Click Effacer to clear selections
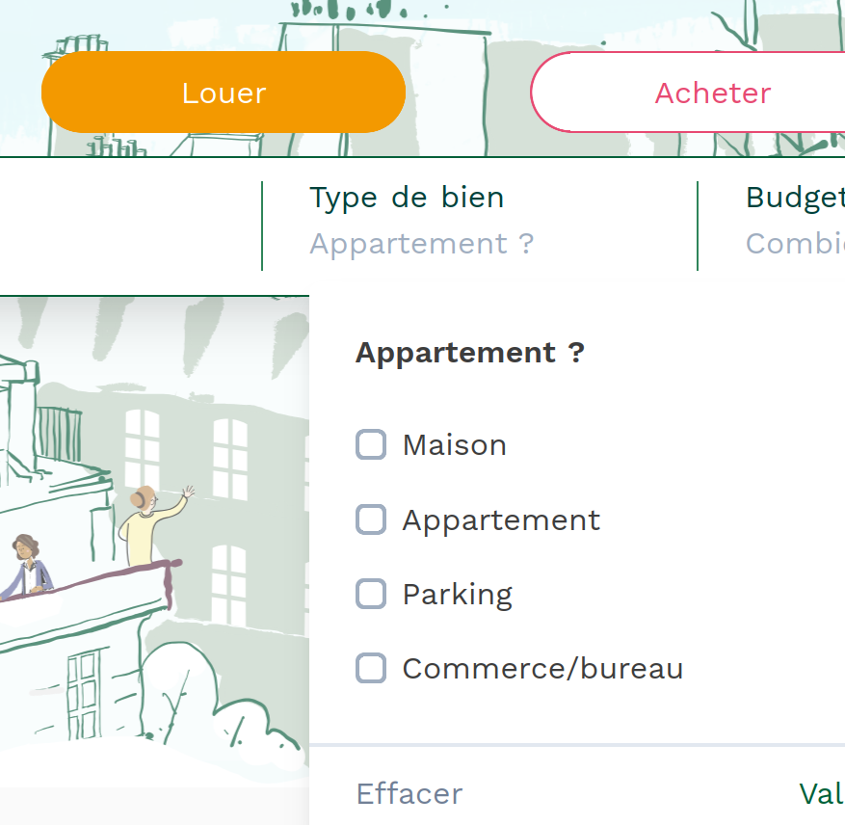Screen dimensions: 845x825 [x=409, y=793]
